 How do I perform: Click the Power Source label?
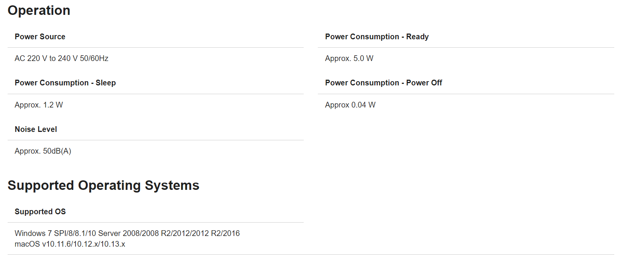[x=40, y=37]
